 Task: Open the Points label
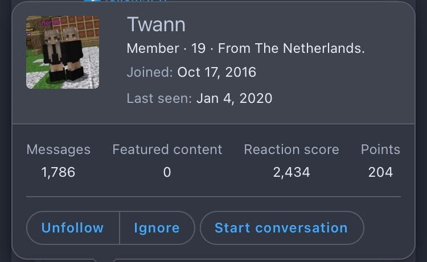pos(380,149)
